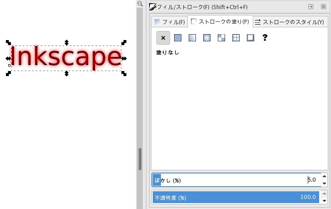Click the zoom magnifier icon by canvas

[x=140, y=4]
